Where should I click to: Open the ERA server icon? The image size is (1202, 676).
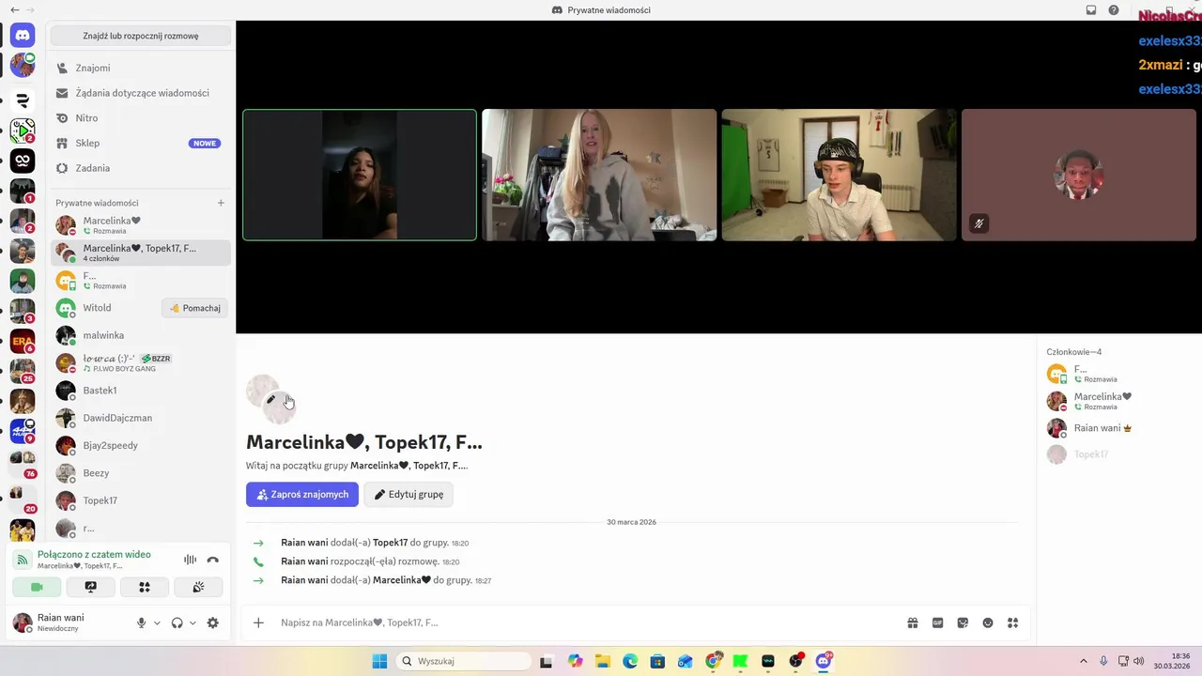point(23,341)
